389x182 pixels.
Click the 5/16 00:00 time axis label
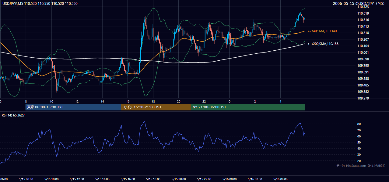click(230, 179)
